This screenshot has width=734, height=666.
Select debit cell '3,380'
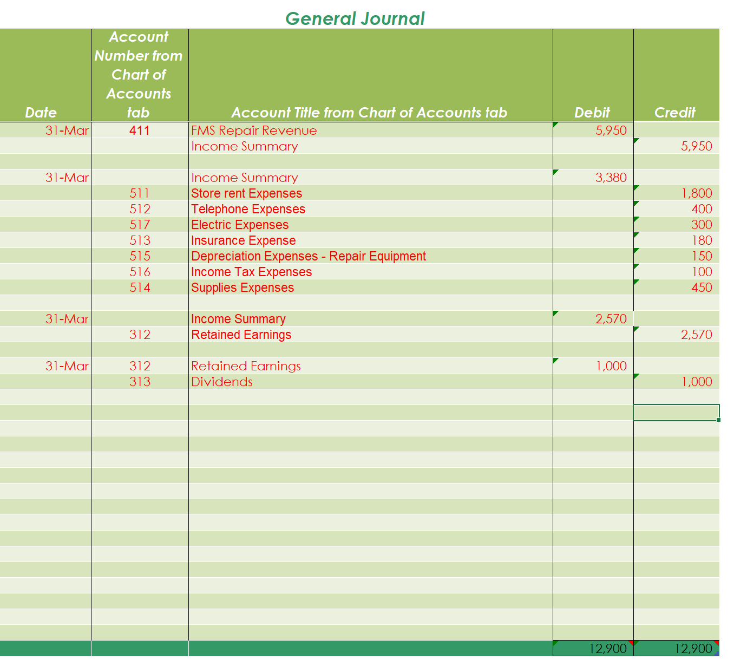point(593,178)
